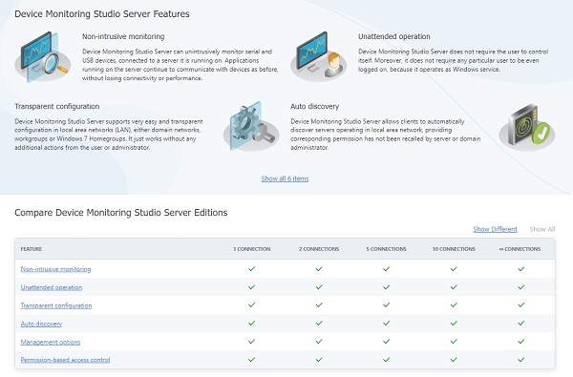Click Non-intrusive monitoring checkmark under 5 CONNECTIONS
The image size is (573, 377).
386,269
